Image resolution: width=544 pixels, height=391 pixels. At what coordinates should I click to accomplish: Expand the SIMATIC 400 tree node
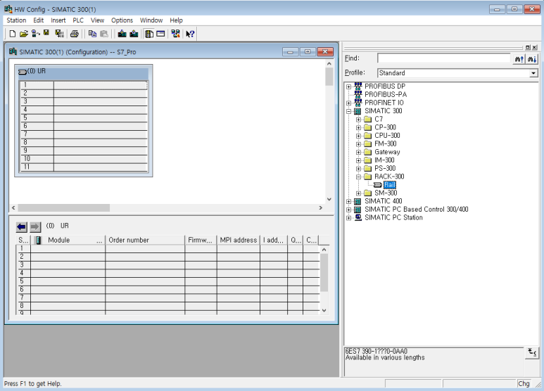(x=348, y=201)
